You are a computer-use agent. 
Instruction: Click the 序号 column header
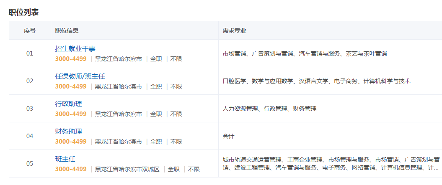(x=29, y=30)
